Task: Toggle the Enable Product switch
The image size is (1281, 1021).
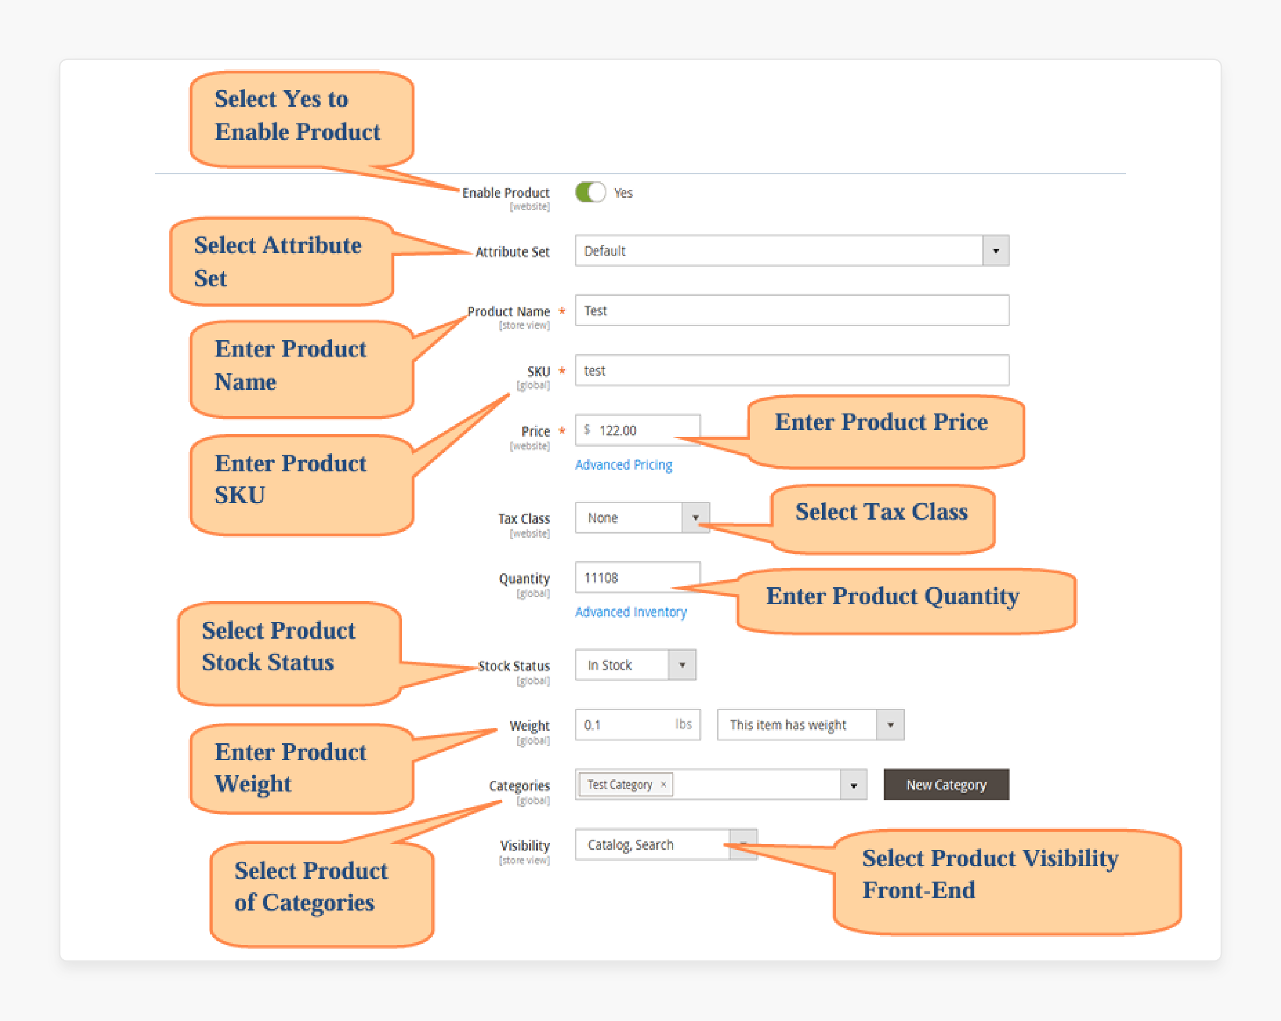Action: [590, 193]
